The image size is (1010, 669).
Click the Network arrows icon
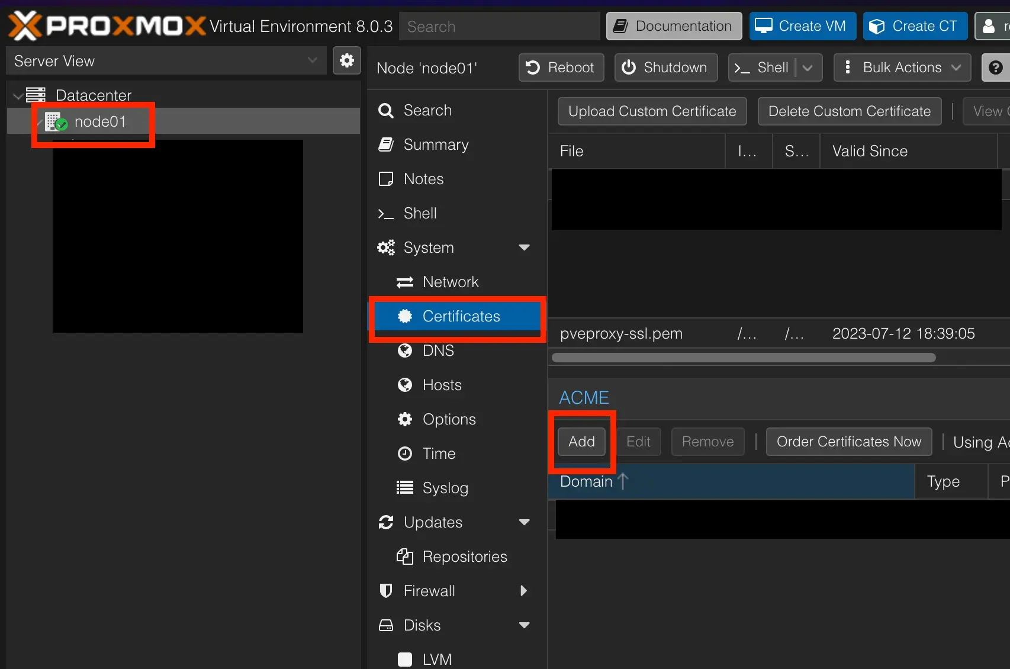coord(405,282)
